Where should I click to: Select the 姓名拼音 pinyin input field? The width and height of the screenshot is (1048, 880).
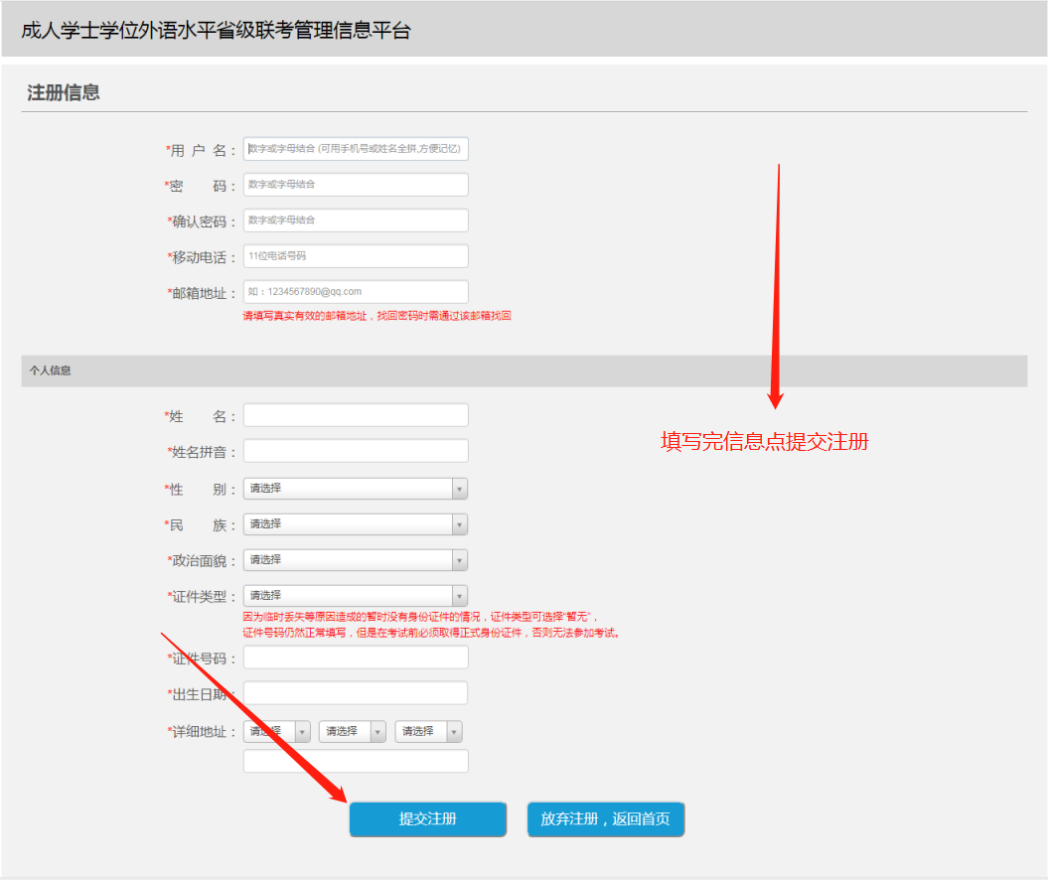tap(356, 451)
